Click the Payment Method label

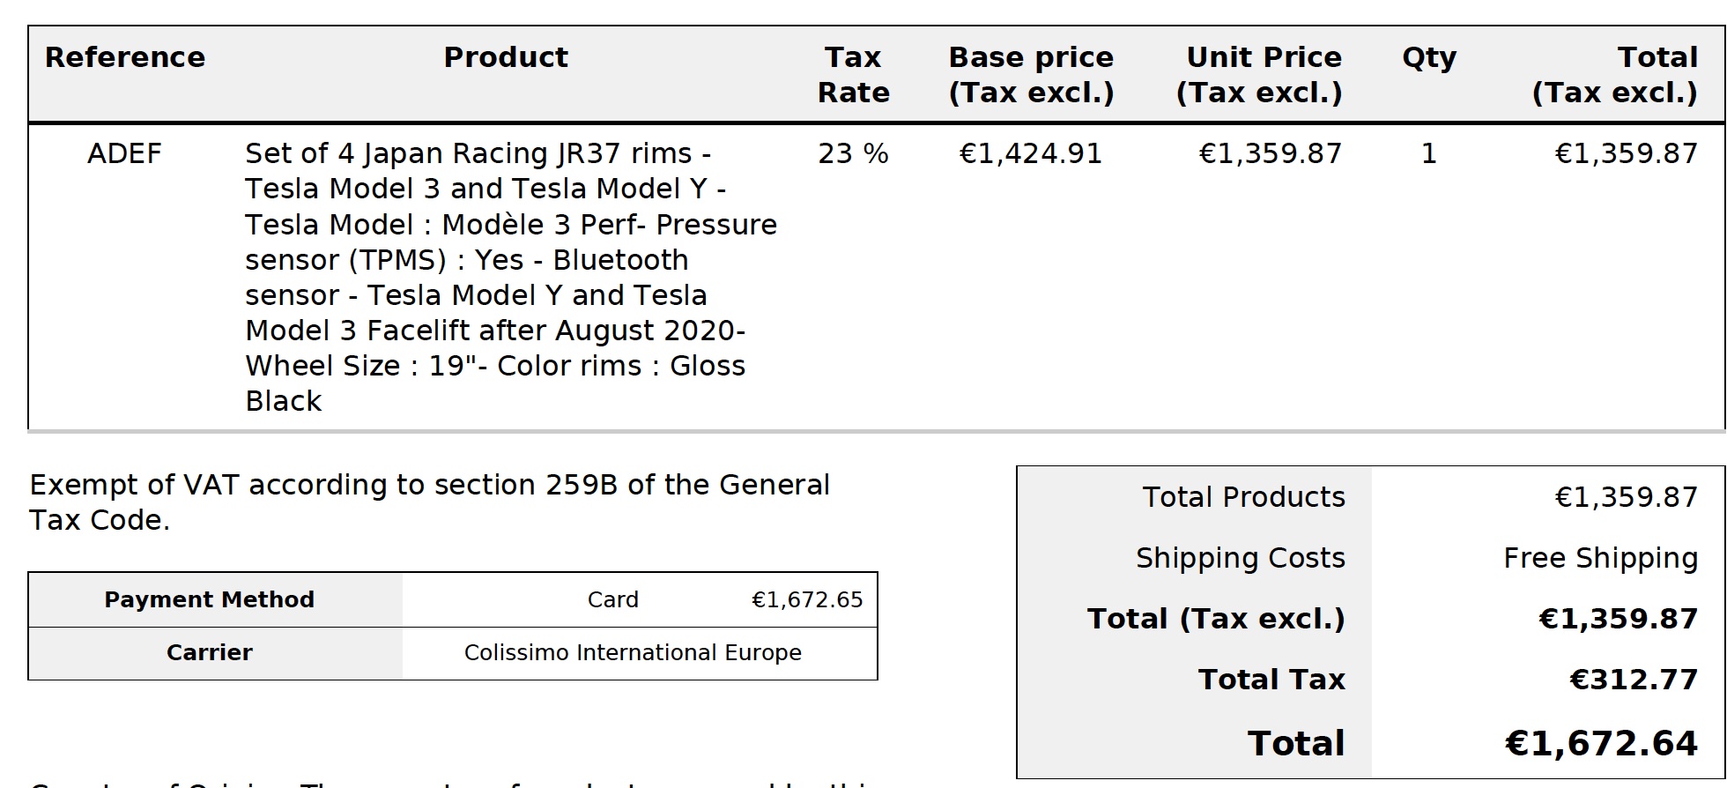pos(209,600)
